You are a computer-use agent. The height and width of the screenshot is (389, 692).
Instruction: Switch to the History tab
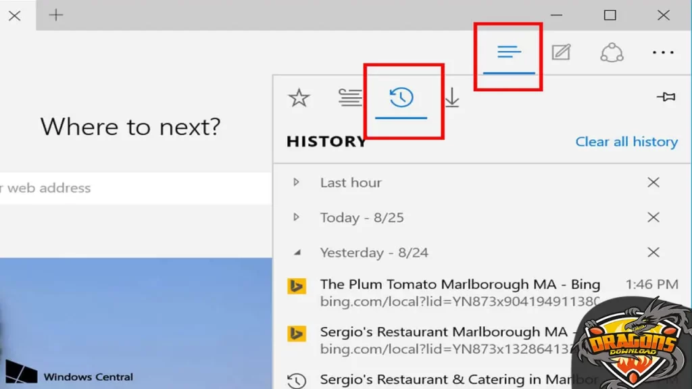click(403, 97)
